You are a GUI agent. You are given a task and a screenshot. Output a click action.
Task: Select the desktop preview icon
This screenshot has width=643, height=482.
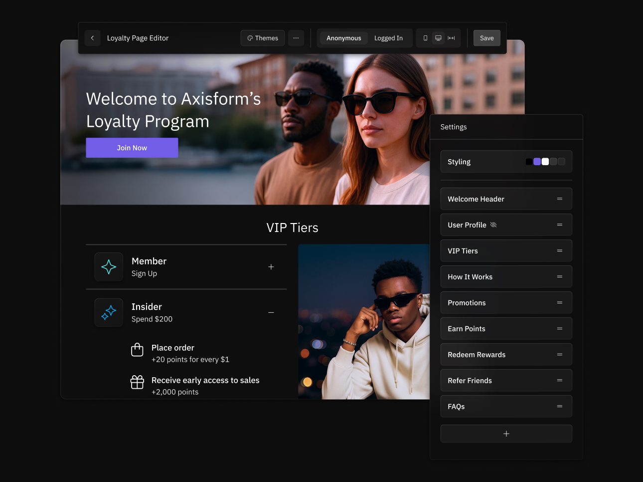438,38
